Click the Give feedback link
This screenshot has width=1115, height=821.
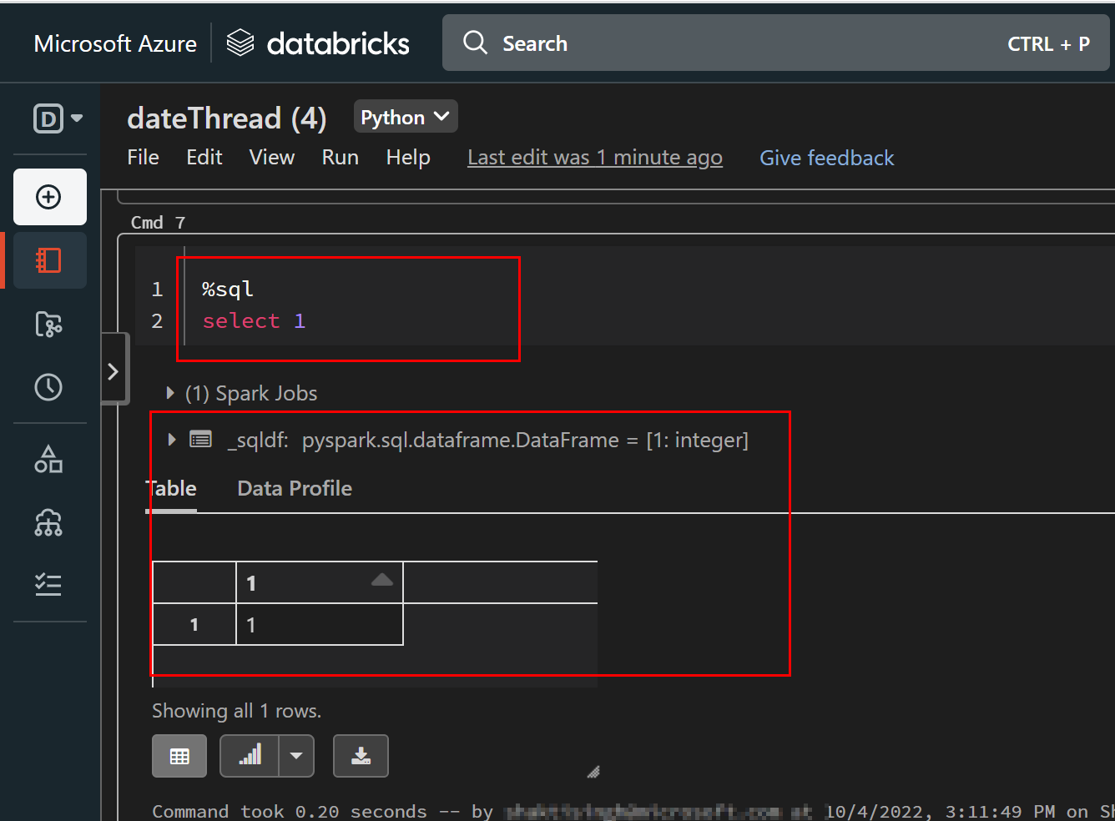(x=826, y=158)
